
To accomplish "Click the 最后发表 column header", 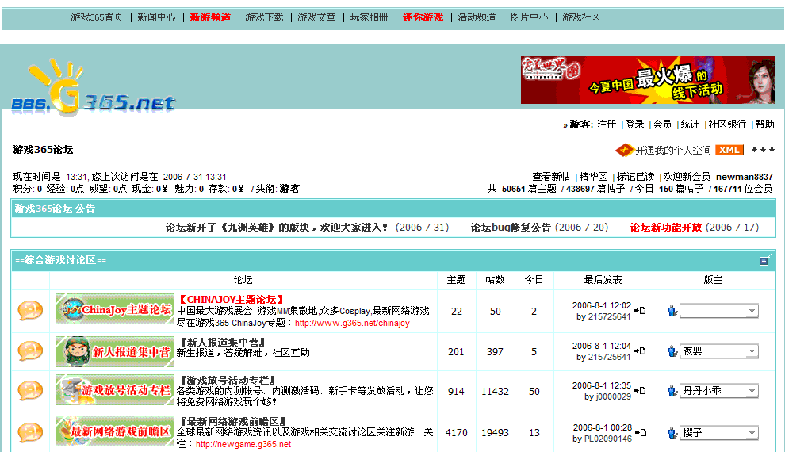I will click(x=603, y=280).
